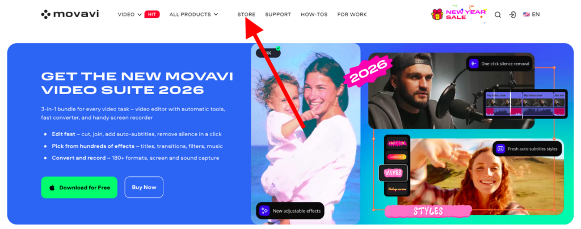Click the US flag language icon
The width and height of the screenshot is (581, 229).
(526, 14)
